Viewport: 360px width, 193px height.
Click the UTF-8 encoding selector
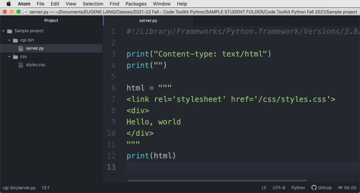279,188
